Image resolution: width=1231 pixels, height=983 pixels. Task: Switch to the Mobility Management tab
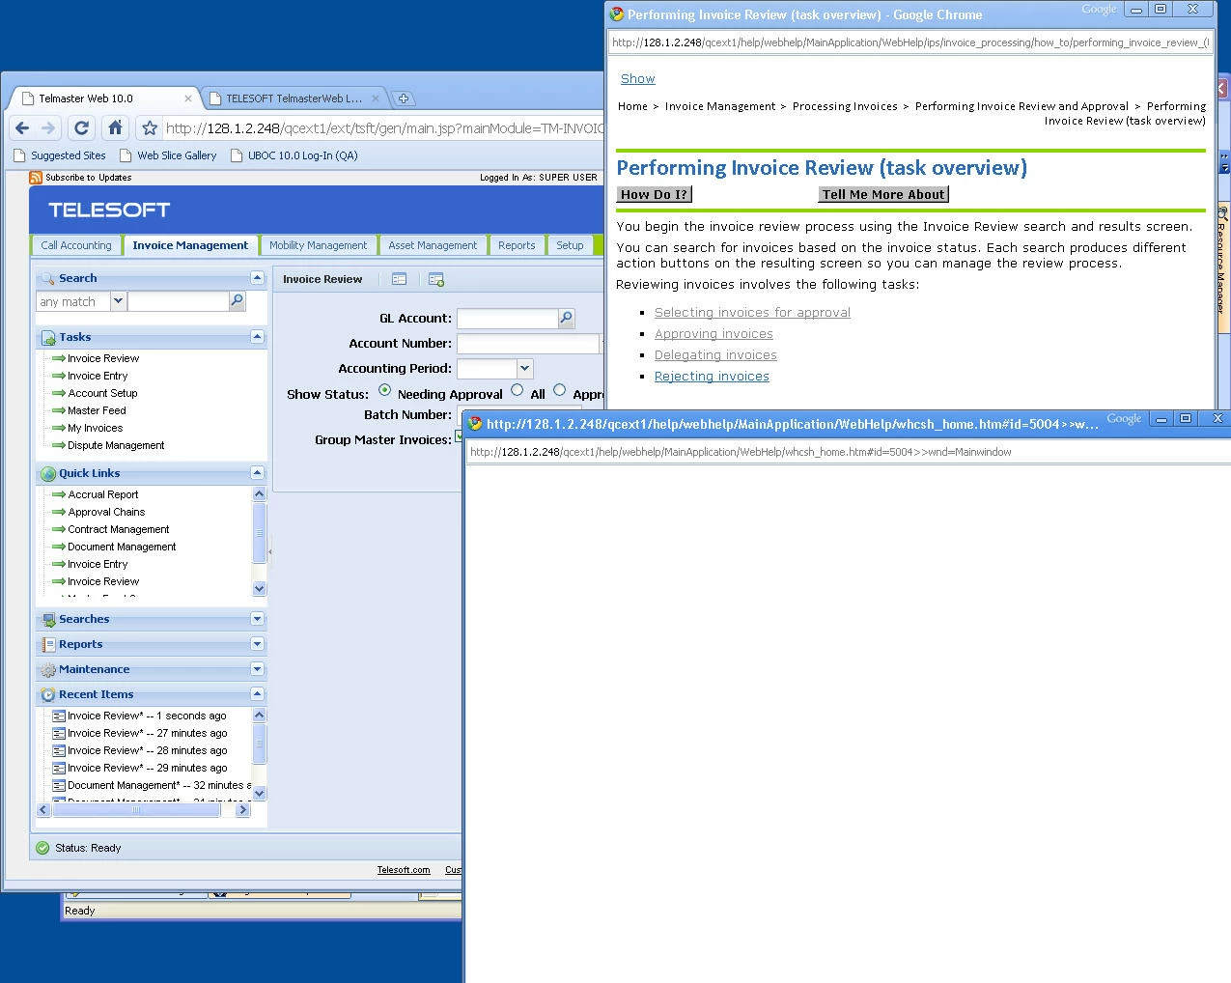[x=318, y=245]
